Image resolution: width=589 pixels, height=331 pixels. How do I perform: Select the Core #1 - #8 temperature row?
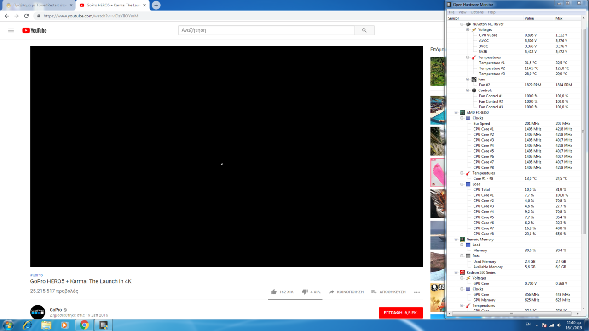tap(514, 178)
